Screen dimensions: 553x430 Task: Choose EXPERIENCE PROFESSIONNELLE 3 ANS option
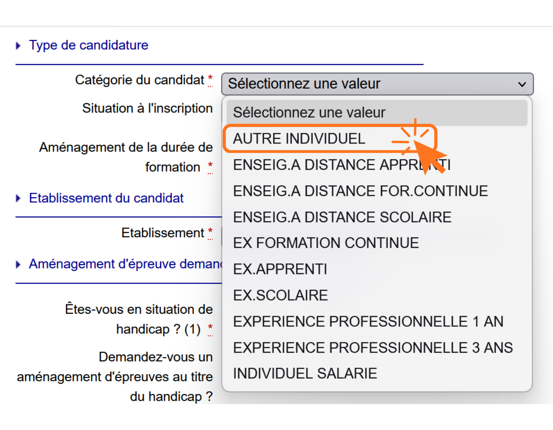click(x=373, y=348)
